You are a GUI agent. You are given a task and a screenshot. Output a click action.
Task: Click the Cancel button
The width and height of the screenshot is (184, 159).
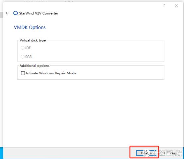(170, 153)
